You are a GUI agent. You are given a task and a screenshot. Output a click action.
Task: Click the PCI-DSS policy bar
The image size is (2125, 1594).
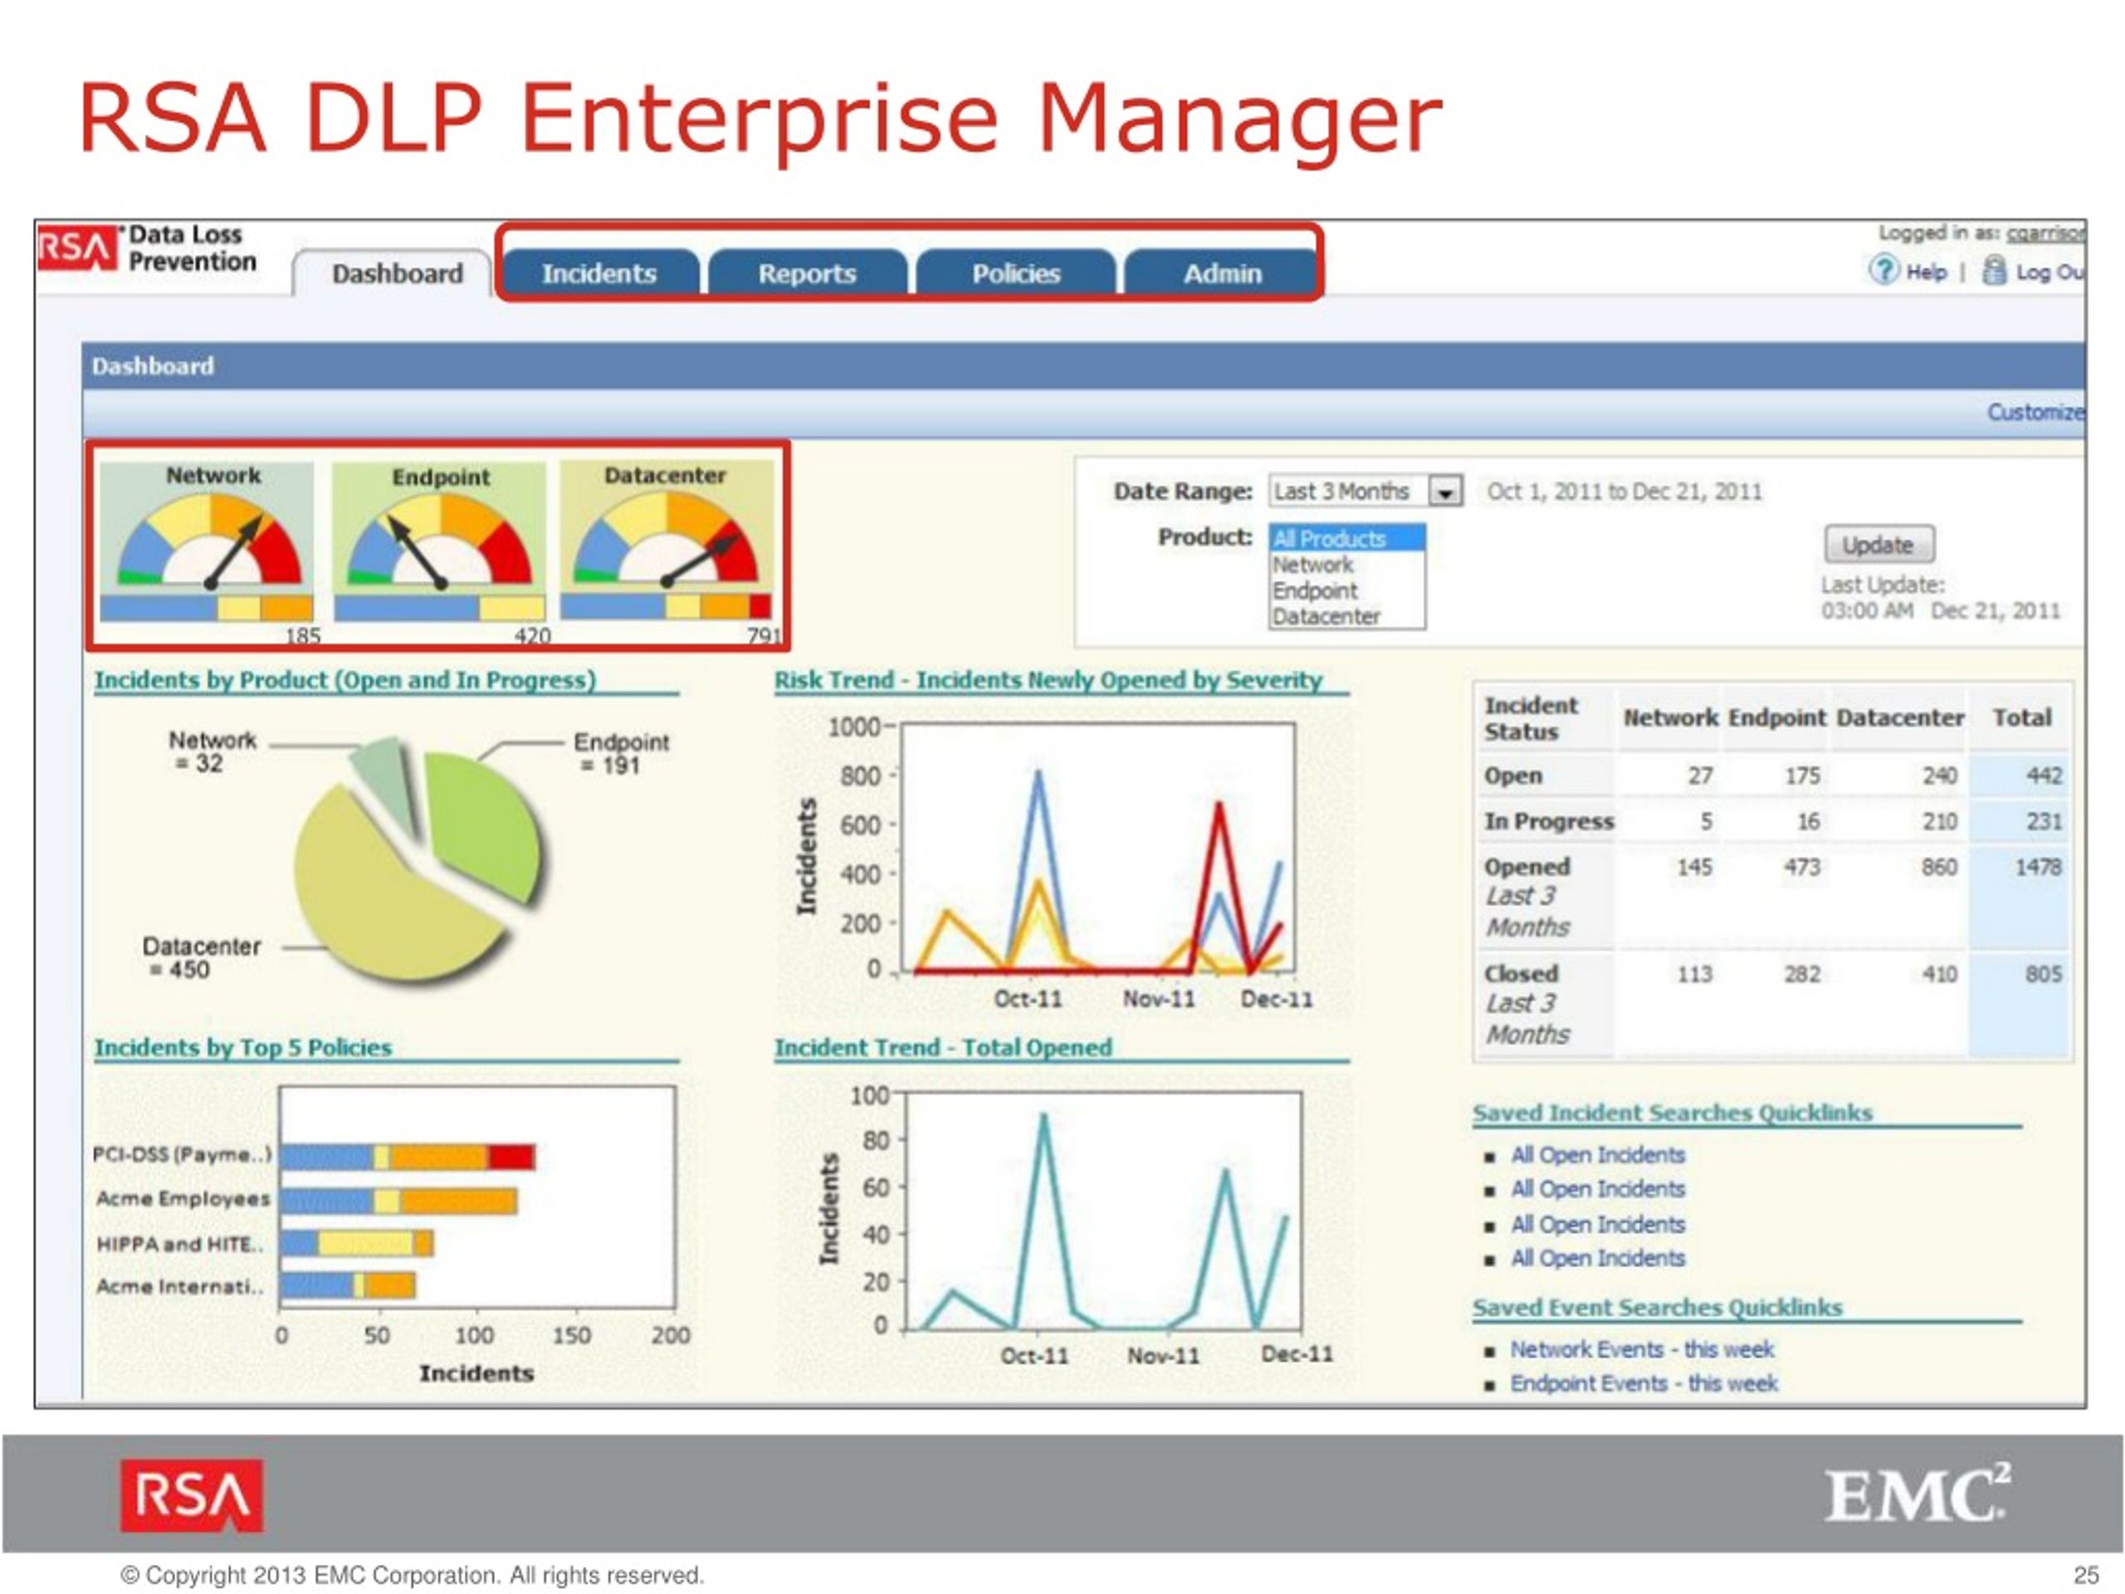pyautogui.click(x=408, y=1156)
